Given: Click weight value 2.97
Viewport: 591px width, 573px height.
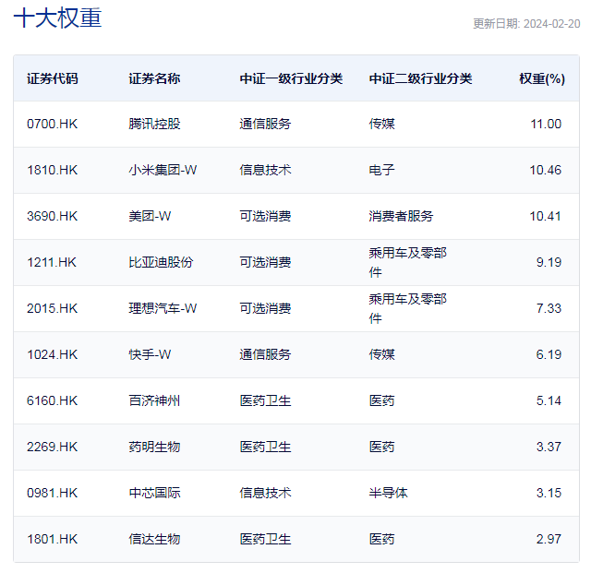Looking at the screenshot, I should [x=549, y=539].
